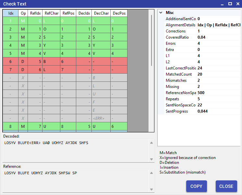Close the Check Text window via X

(238, 4)
